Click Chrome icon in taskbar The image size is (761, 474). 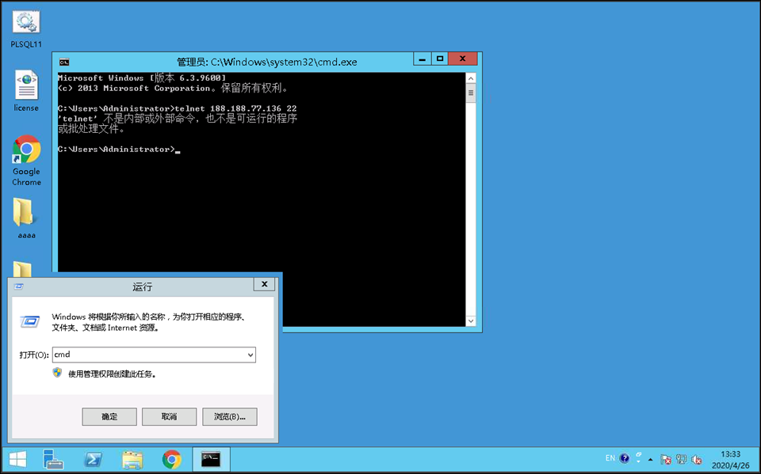click(171, 460)
